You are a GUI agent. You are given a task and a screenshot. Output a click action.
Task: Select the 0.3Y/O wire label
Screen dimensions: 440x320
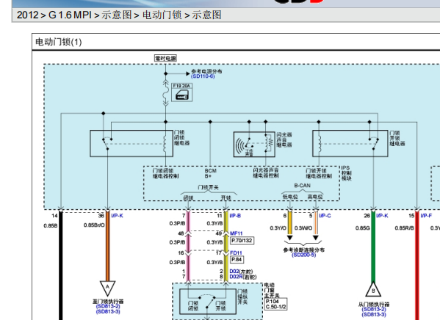(x=278, y=228)
